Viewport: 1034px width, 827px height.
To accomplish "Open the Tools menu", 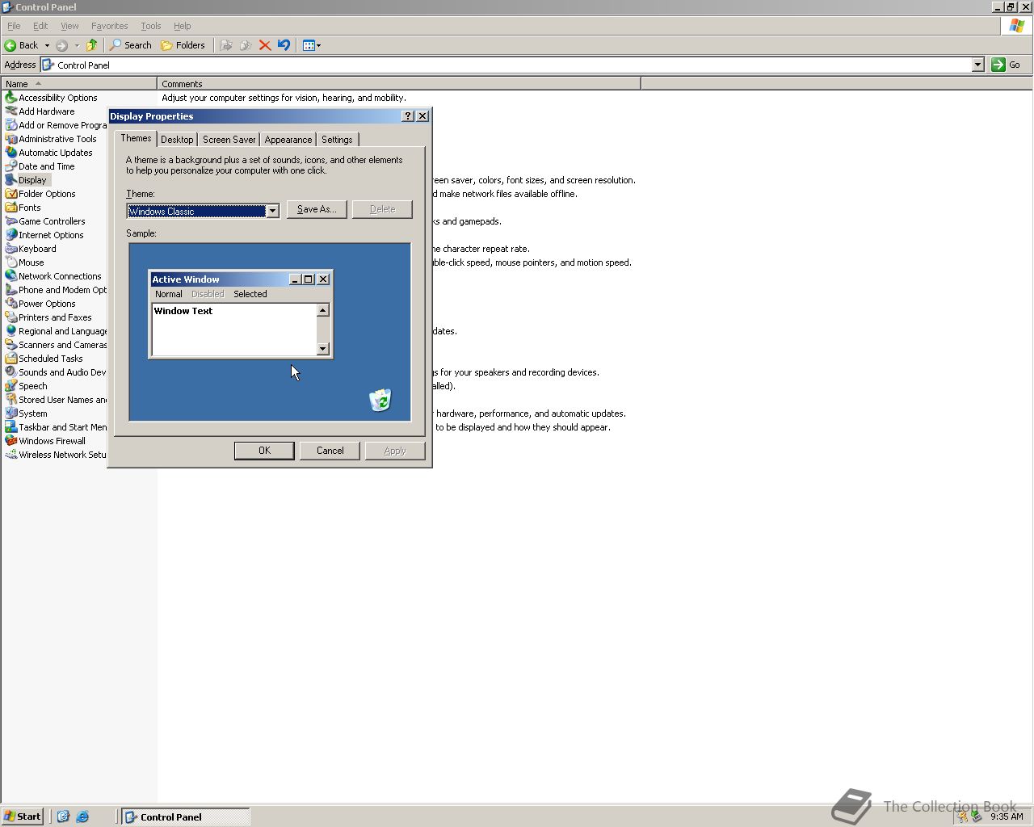I will coord(151,26).
